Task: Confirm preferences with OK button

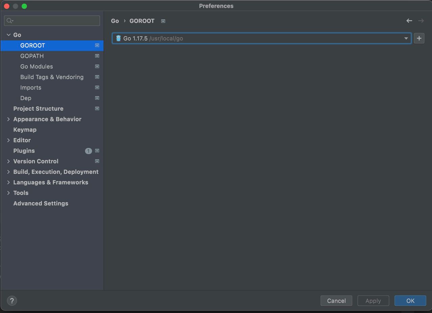Action: (x=410, y=301)
